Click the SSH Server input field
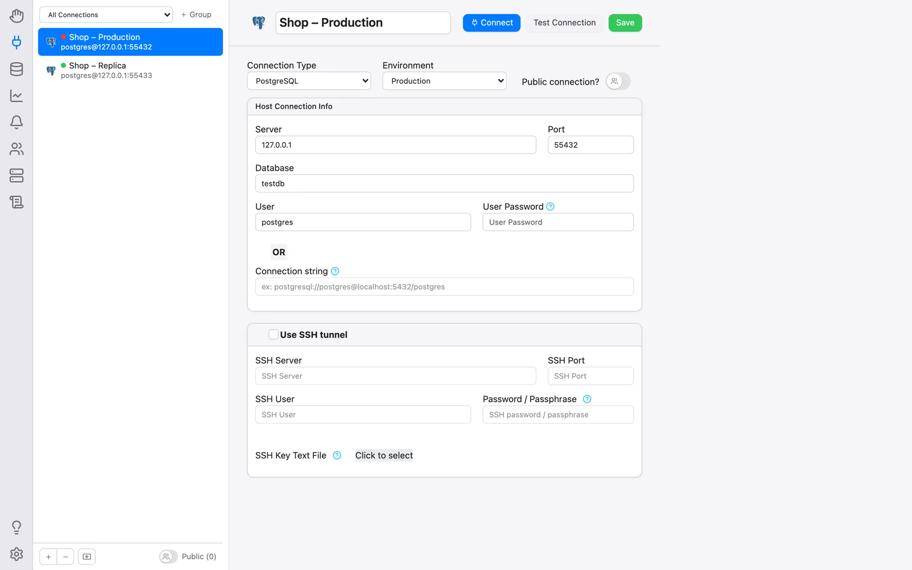Viewport: 912px width, 570px height. pyautogui.click(x=396, y=376)
